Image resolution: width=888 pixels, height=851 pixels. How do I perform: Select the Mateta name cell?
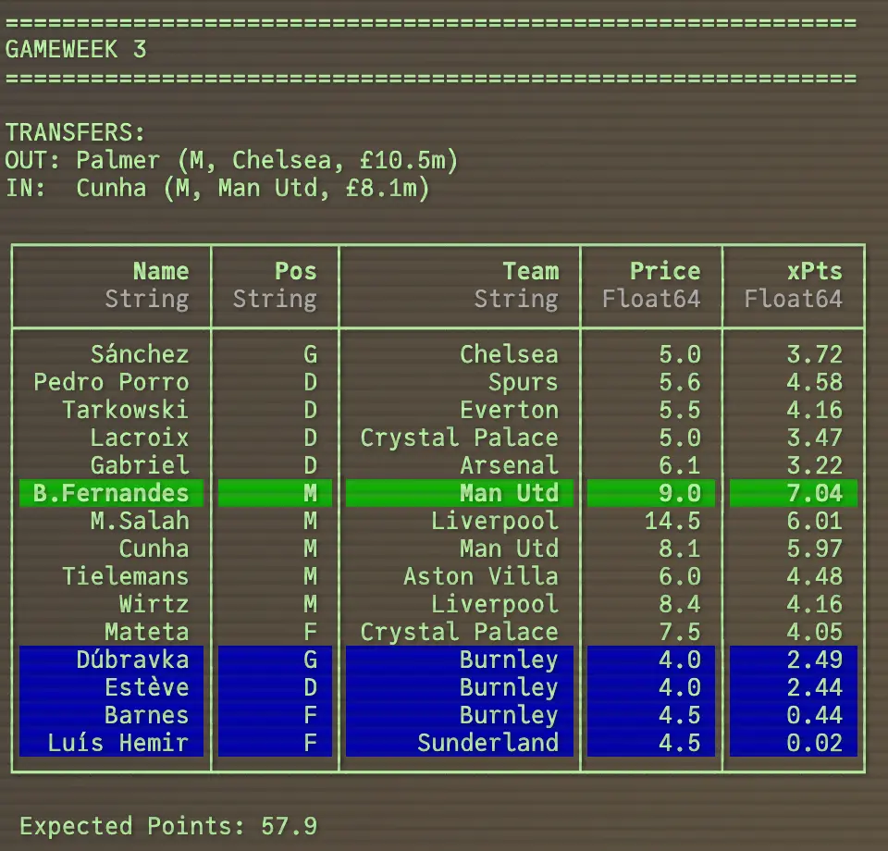pyautogui.click(x=147, y=632)
